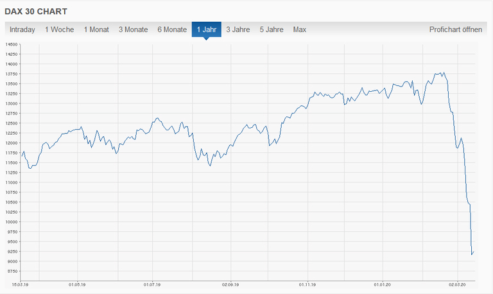
Task: Pick the 02.09.19 x-axis date
Action: (x=230, y=284)
